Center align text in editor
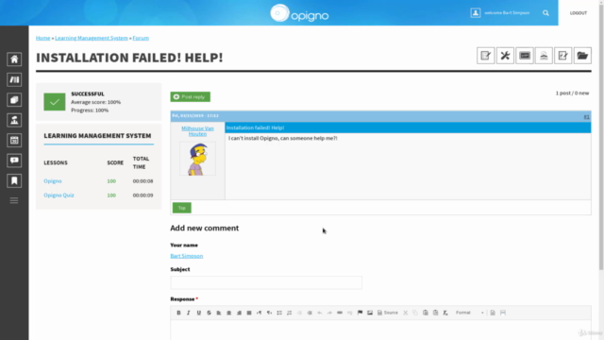This screenshot has height=340, width=604. point(228,313)
